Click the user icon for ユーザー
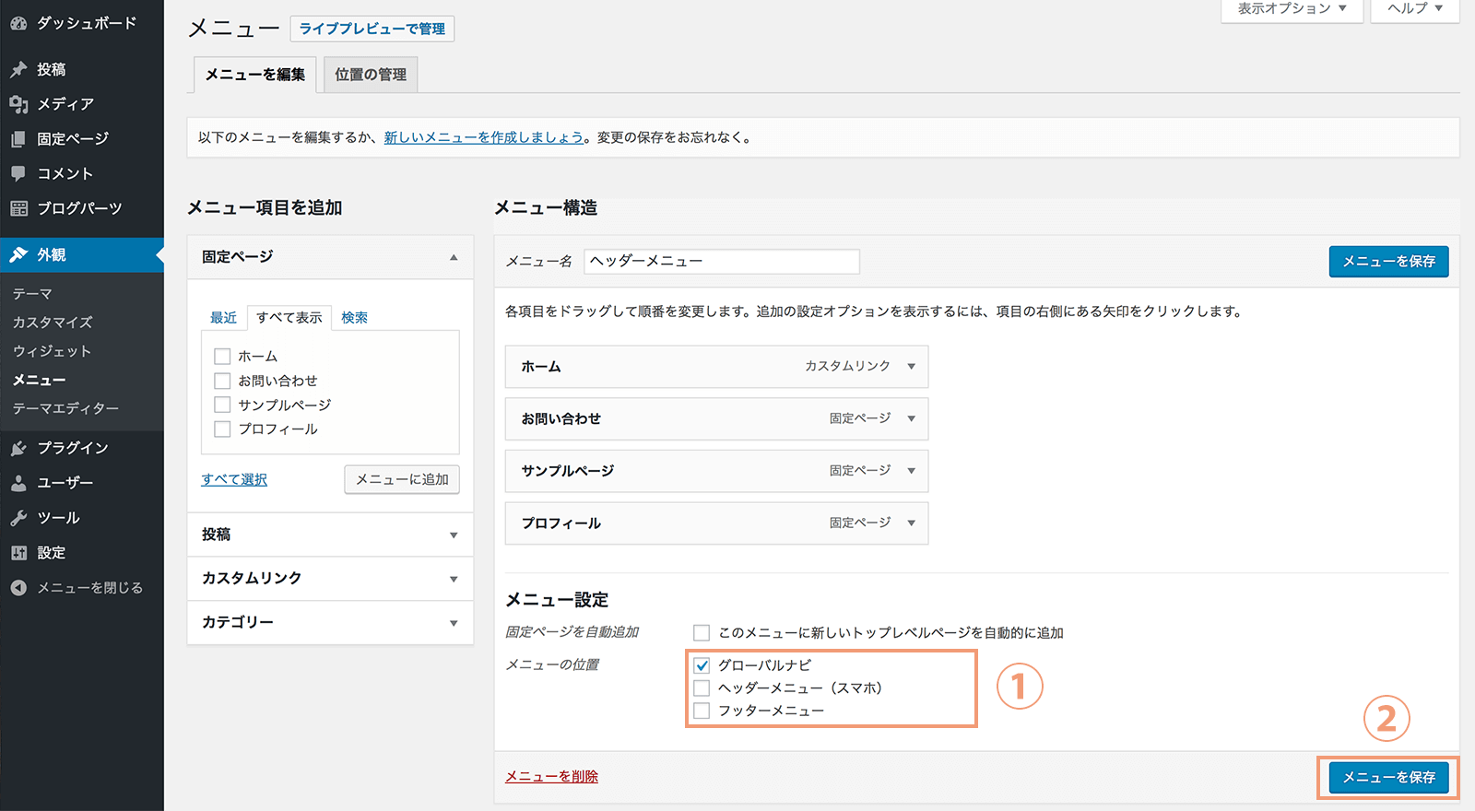Viewport: 1475px width, 811px height. click(18, 483)
